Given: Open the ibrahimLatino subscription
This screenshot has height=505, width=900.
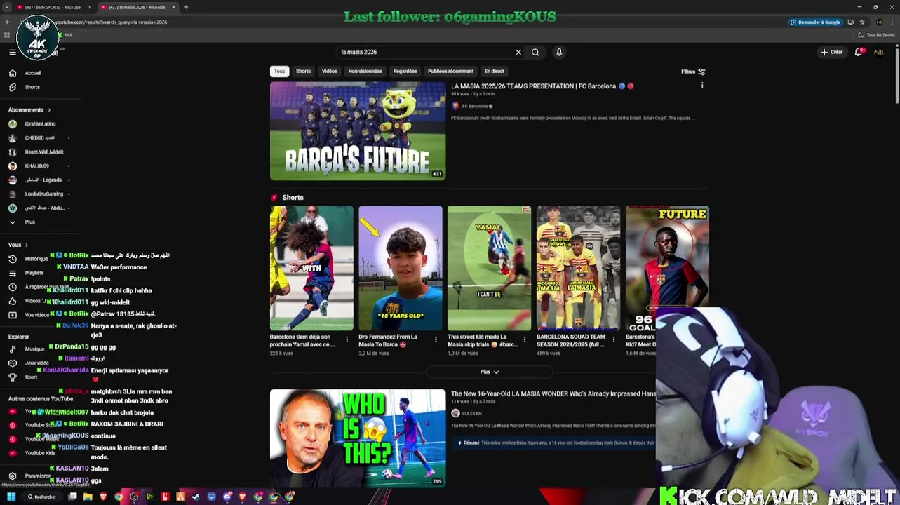Looking at the screenshot, I should click(x=40, y=124).
